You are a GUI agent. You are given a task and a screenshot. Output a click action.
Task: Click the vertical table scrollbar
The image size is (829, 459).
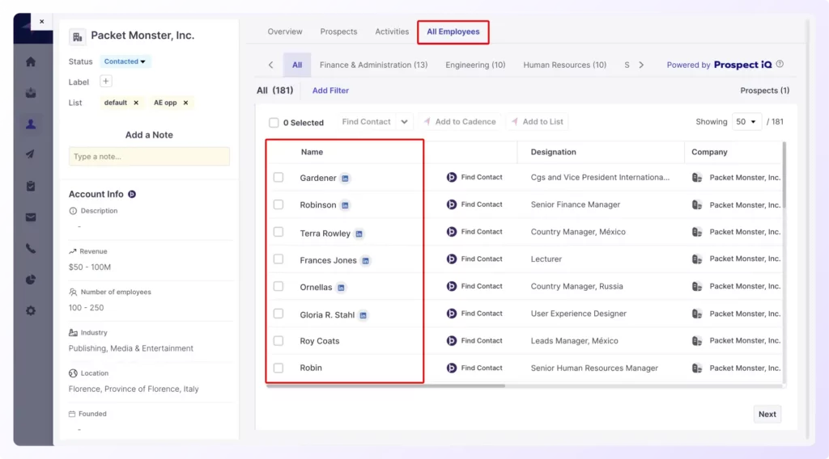click(784, 175)
